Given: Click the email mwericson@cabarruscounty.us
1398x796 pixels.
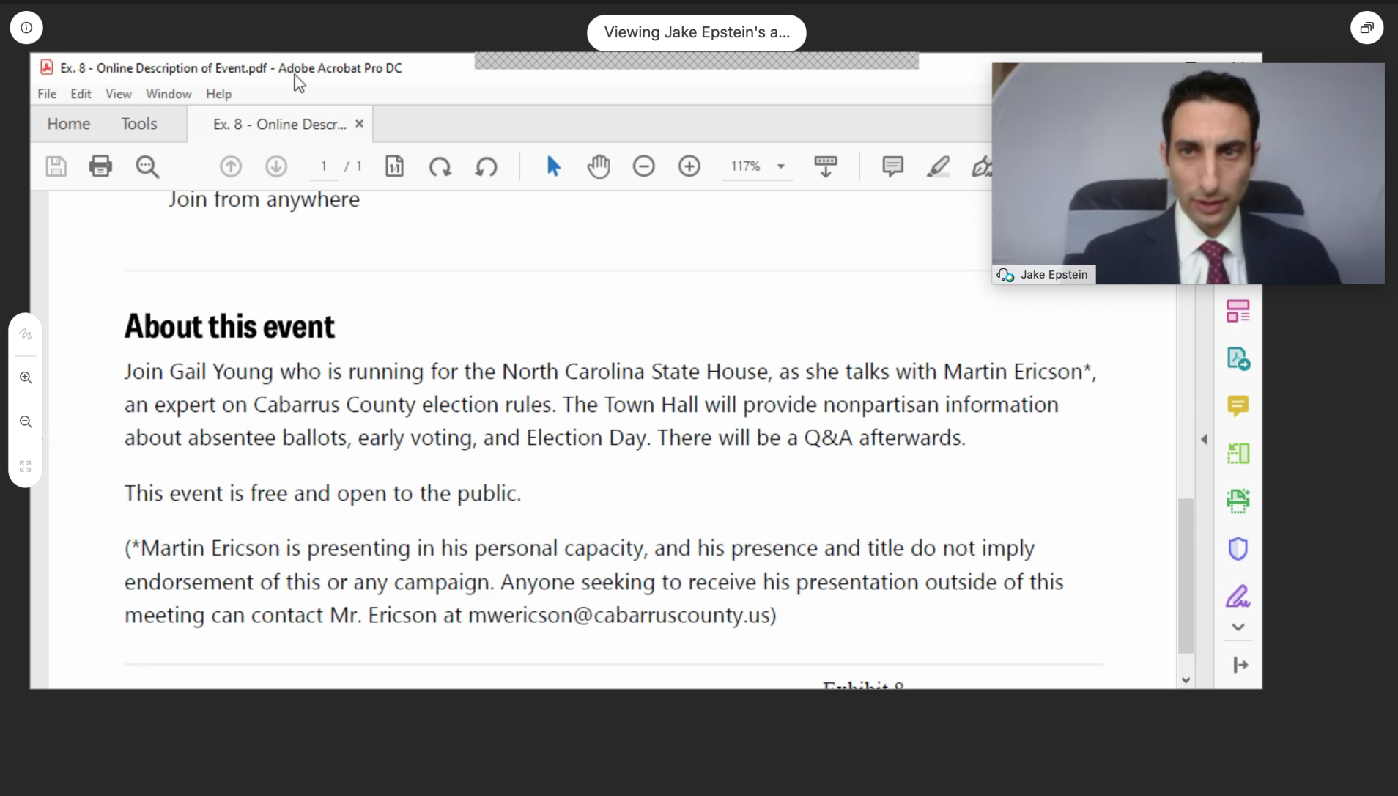Looking at the screenshot, I should (x=619, y=615).
